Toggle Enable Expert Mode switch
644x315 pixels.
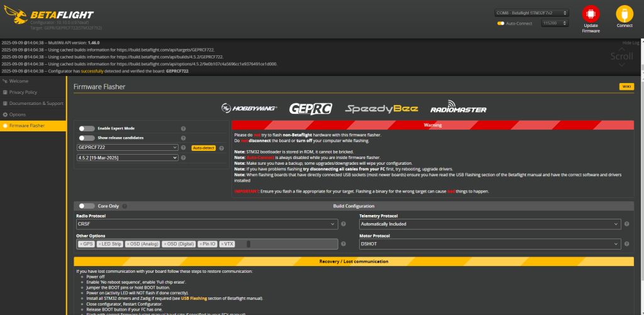pos(87,128)
